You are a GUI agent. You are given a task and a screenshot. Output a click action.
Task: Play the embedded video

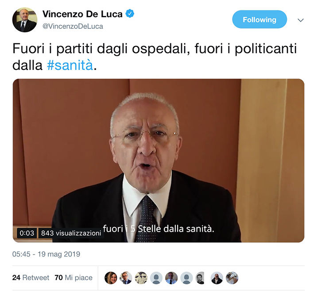[x=159, y=161]
